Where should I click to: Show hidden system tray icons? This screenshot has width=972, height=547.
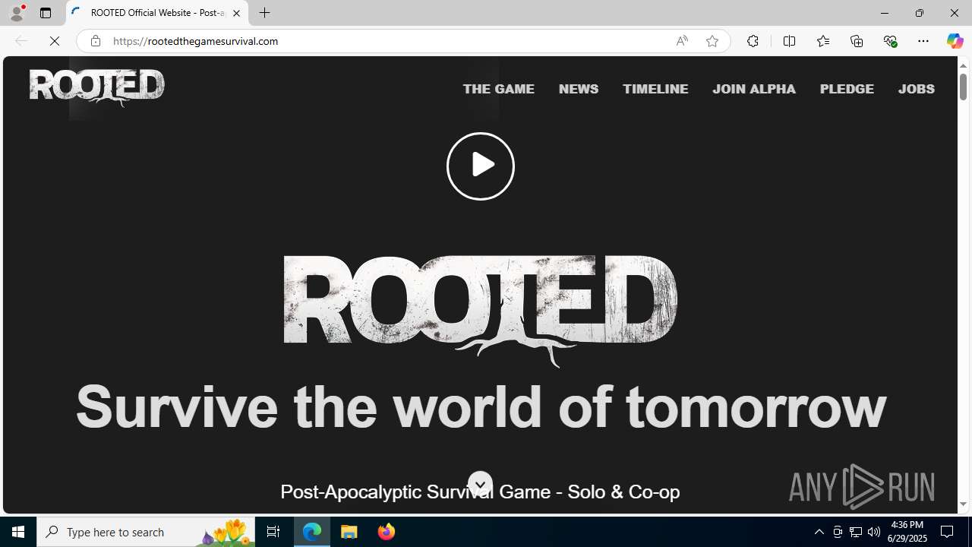pyautogui.click(x=819, y=532)
